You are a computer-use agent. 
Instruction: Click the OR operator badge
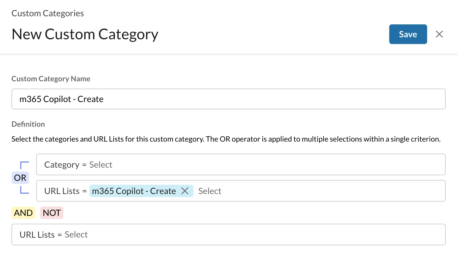click(20, 178)
